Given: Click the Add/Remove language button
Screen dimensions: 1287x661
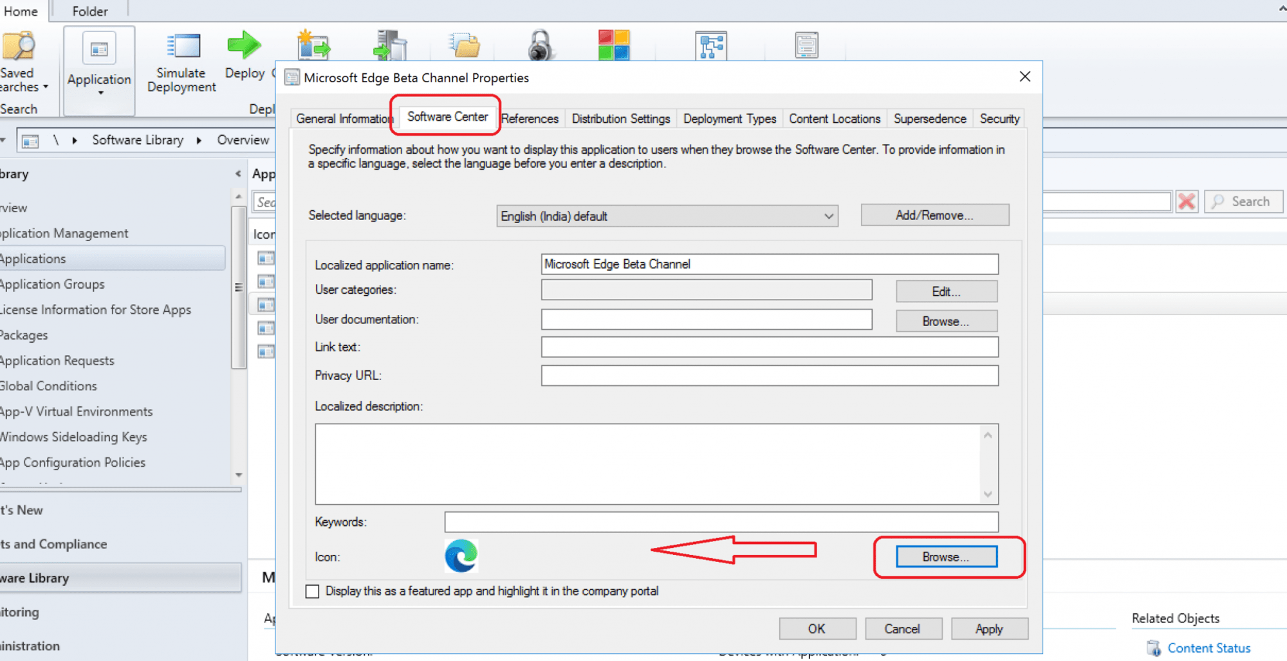Looking at the screenshot, I should (x=934, y=215).
